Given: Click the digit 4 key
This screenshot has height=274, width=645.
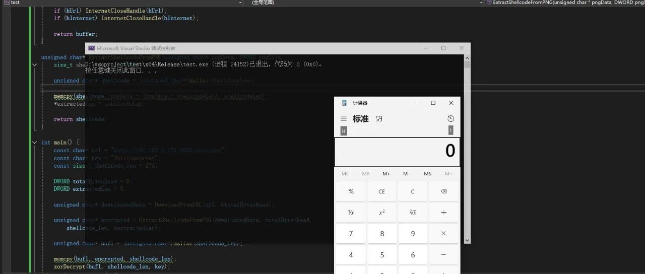Looking at the screenshot, I should [351, 255].
